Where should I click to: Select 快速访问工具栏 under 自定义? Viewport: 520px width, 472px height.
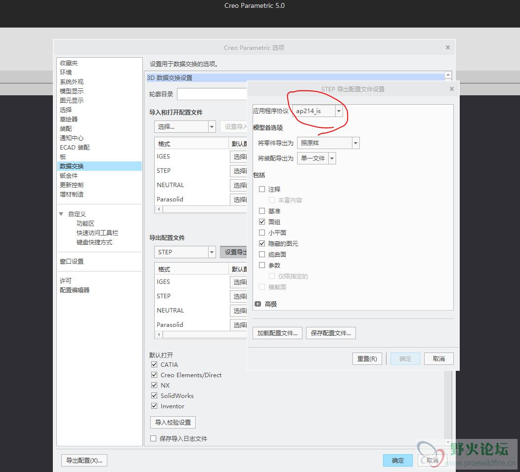97,233
